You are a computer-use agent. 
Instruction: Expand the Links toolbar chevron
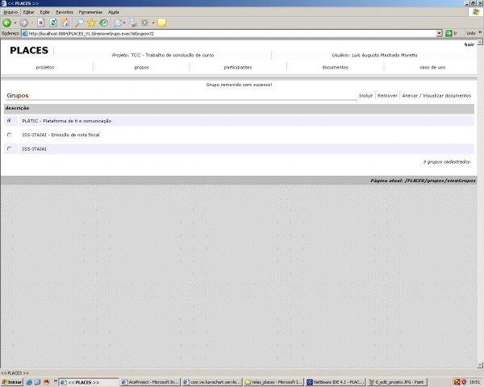pyautogui.click(x=480, y=32)
